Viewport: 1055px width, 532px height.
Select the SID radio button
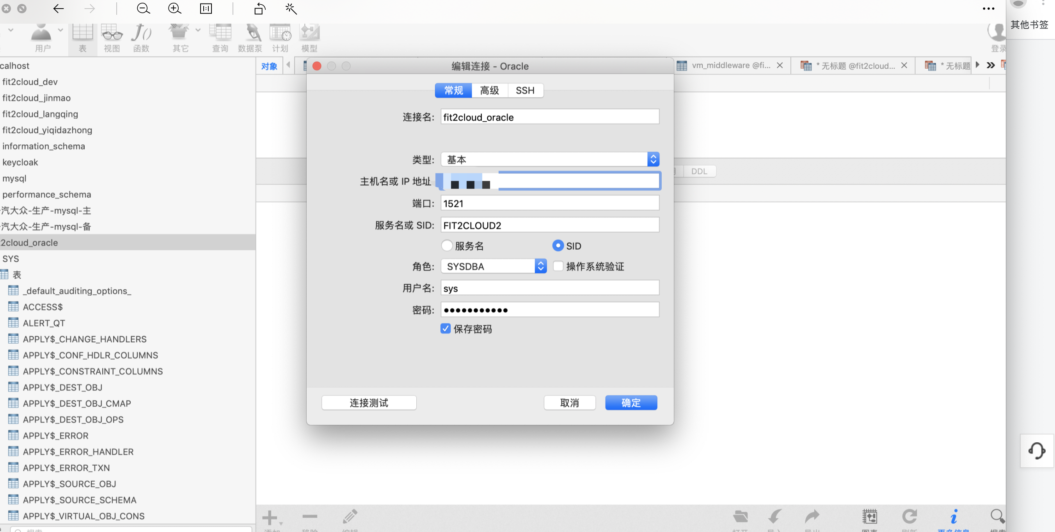pyautogui.click(x=557, y=245)
